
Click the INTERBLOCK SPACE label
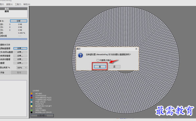43,112
